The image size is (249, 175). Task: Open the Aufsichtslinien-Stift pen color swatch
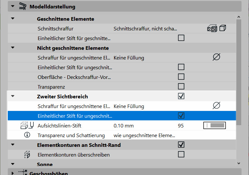pyautogui.click(x=215, y=126)
